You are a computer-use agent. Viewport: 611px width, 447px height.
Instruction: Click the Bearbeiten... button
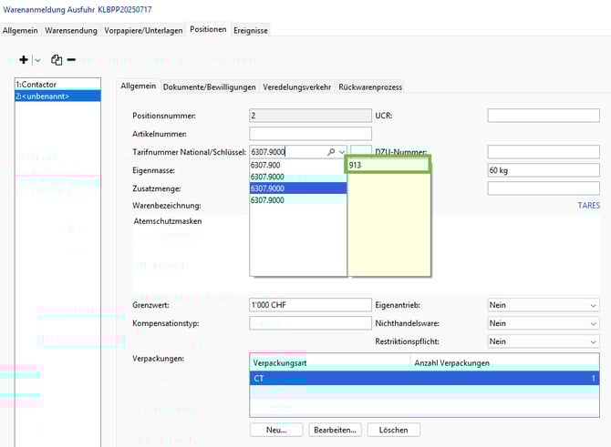[x=335, y=430]
